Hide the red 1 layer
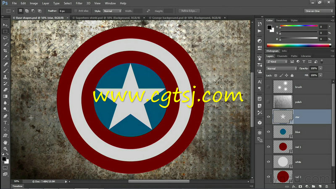Image resolution: width=336 pixels, height=189 pixels. click(268, 147)
